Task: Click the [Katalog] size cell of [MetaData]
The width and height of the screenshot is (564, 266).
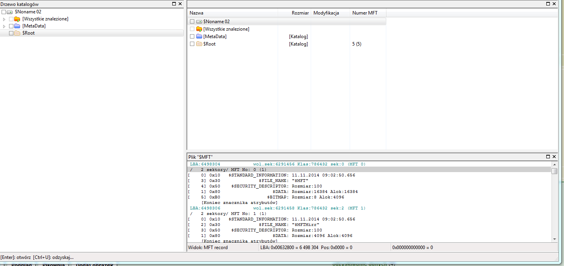Action: point(299,37)
